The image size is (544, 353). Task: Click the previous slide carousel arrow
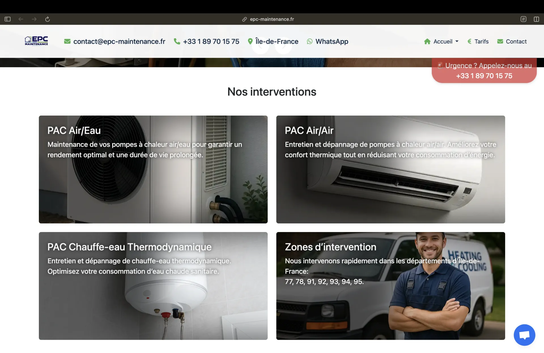pos(260,46)
